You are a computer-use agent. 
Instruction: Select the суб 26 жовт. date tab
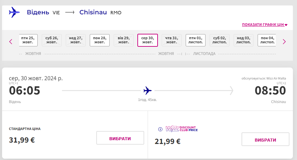pos(52,40)
